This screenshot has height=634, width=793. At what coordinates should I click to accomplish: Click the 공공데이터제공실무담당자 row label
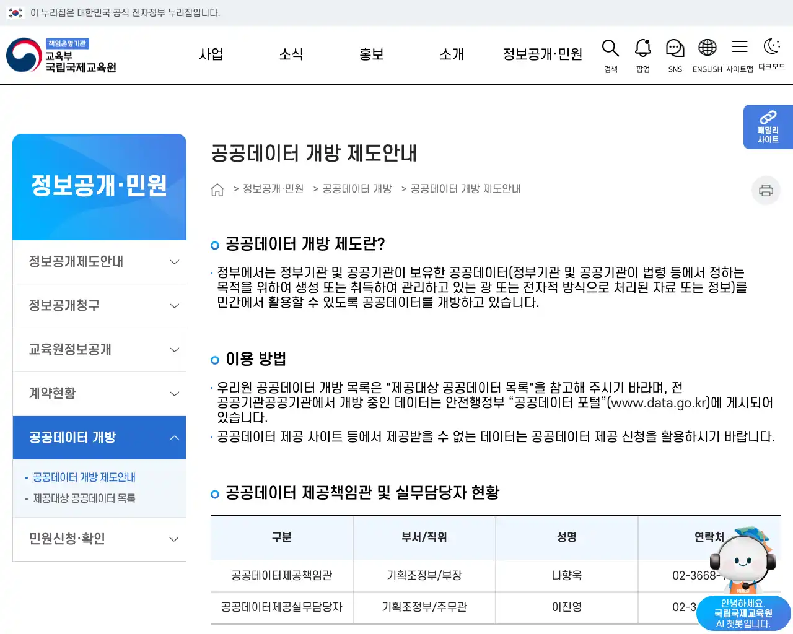point(282,607)
